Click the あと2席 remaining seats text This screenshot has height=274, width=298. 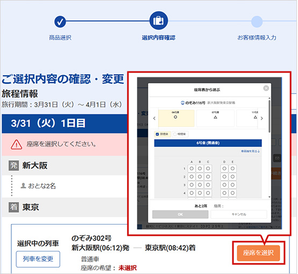tap(201, 206)
